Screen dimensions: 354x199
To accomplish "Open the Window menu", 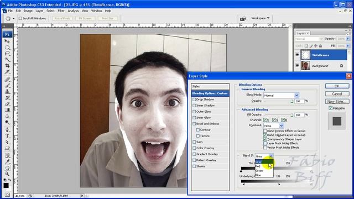I will (x=96, y=11).
